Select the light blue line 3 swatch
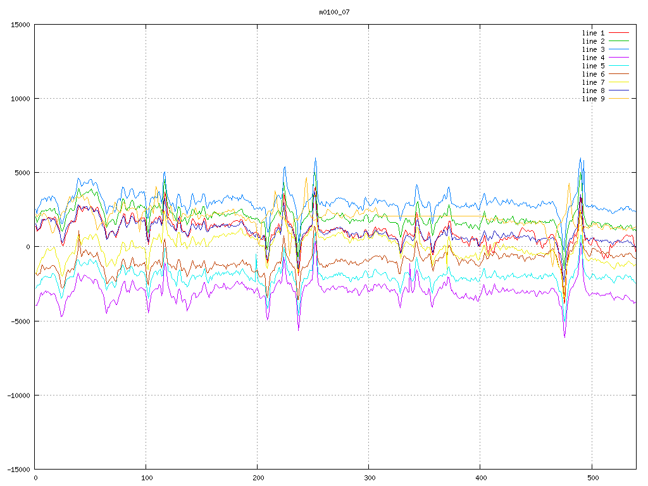 pos(619,49)
